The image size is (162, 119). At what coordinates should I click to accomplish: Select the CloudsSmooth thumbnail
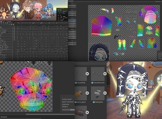[x=98, y=74]
